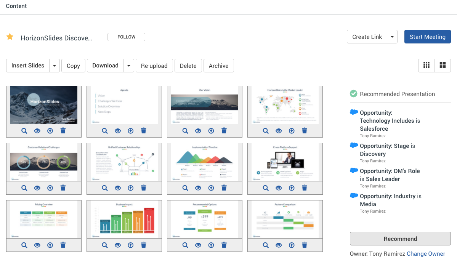Click the 'Content' page heading
457x266 pixels.
16,6
